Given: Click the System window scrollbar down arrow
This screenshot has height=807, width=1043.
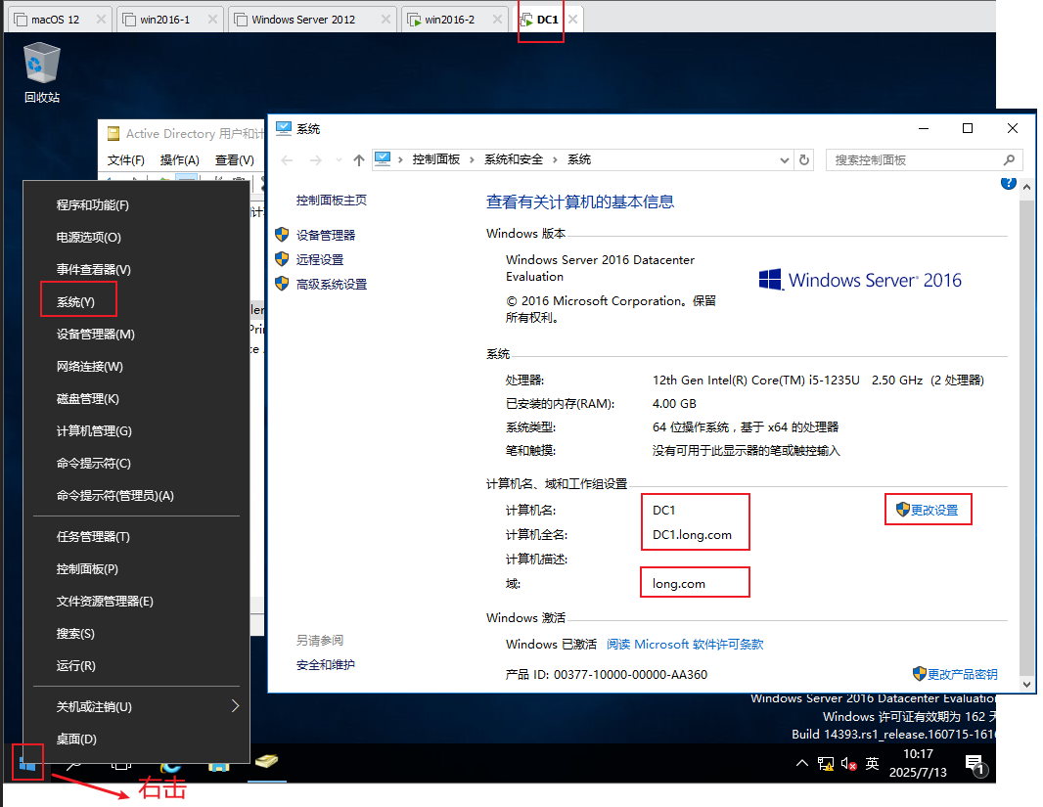Looking at the screenshot, I should 1026,684.
